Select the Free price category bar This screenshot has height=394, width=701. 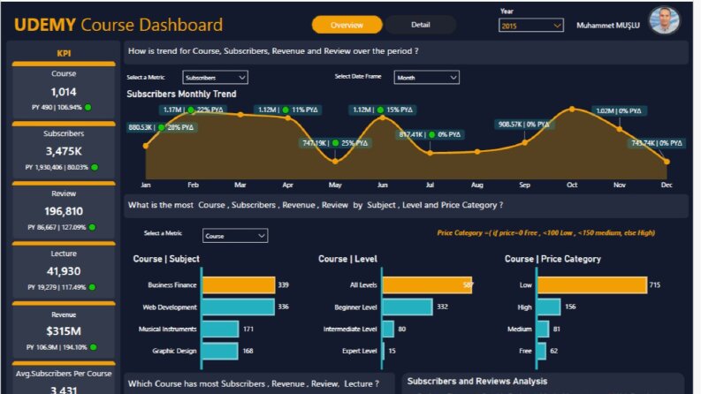coord(541,351)
